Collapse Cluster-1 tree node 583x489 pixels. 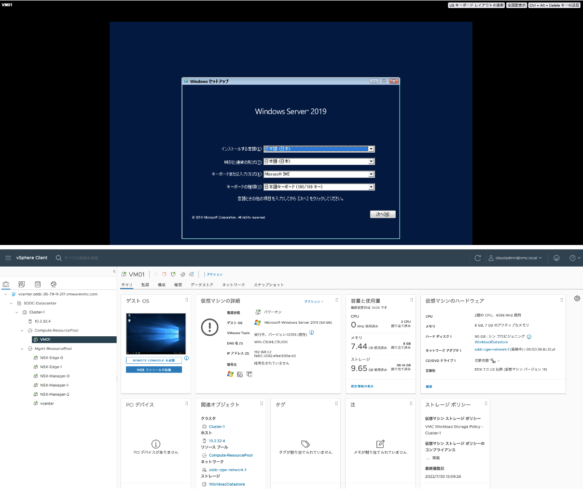coord(16,312)
